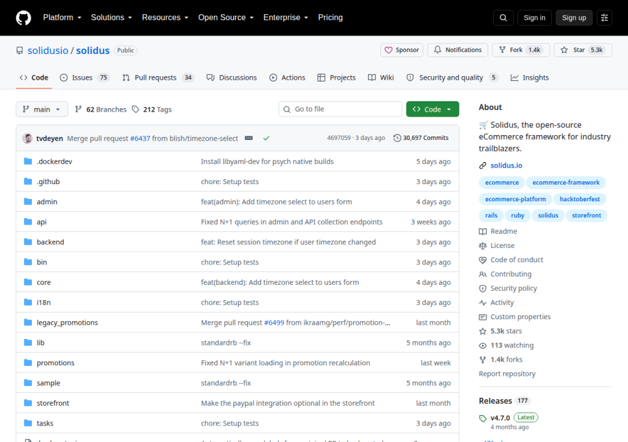This screenshot has height=442, width=628.
Task: Open the Pricing page
Action: (331, 18)
